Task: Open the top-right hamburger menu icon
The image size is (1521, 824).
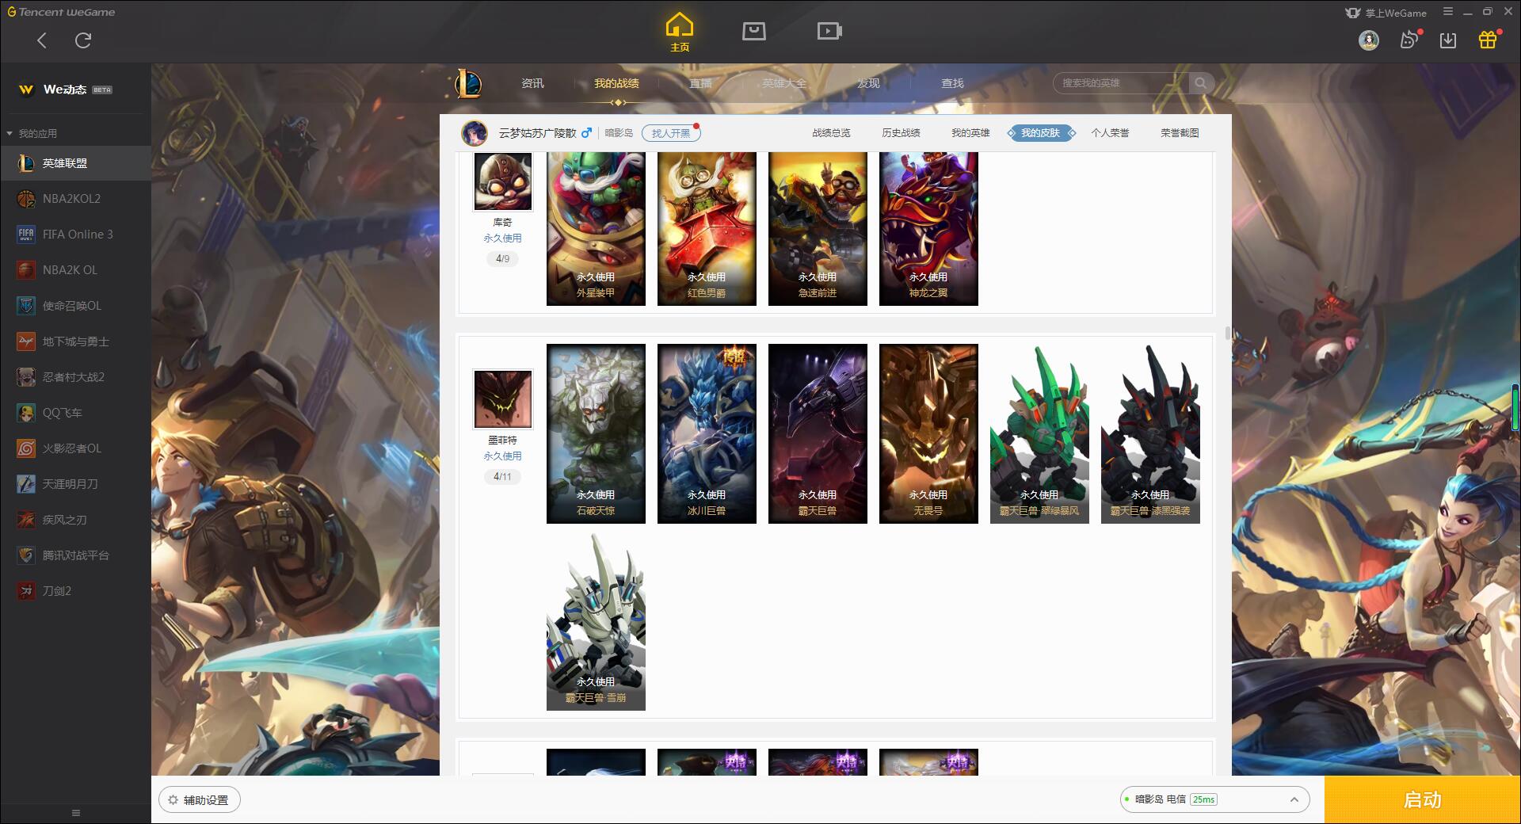Action: (1448, 12)
